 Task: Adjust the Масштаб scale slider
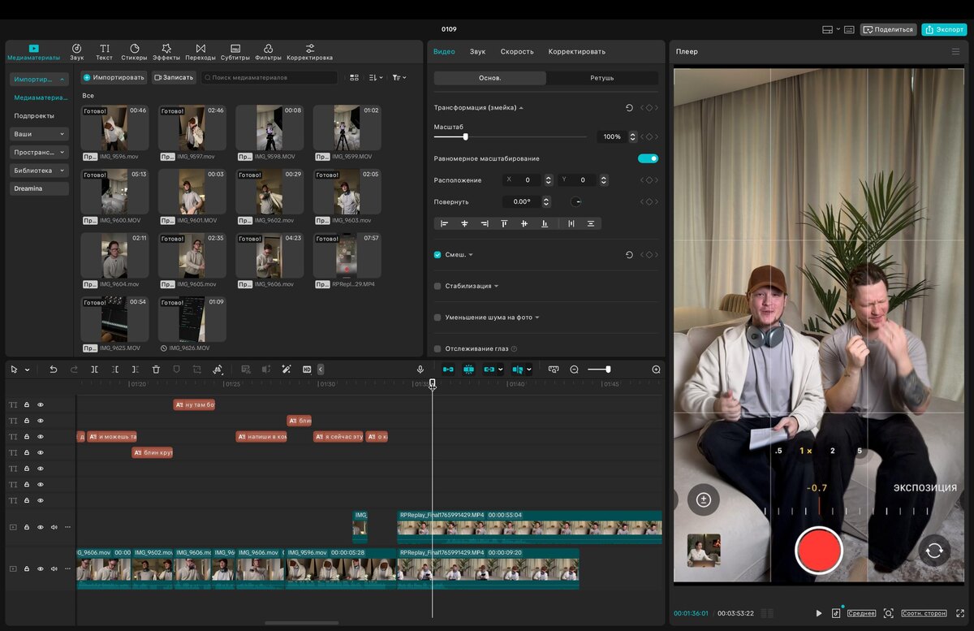[511, 136]
